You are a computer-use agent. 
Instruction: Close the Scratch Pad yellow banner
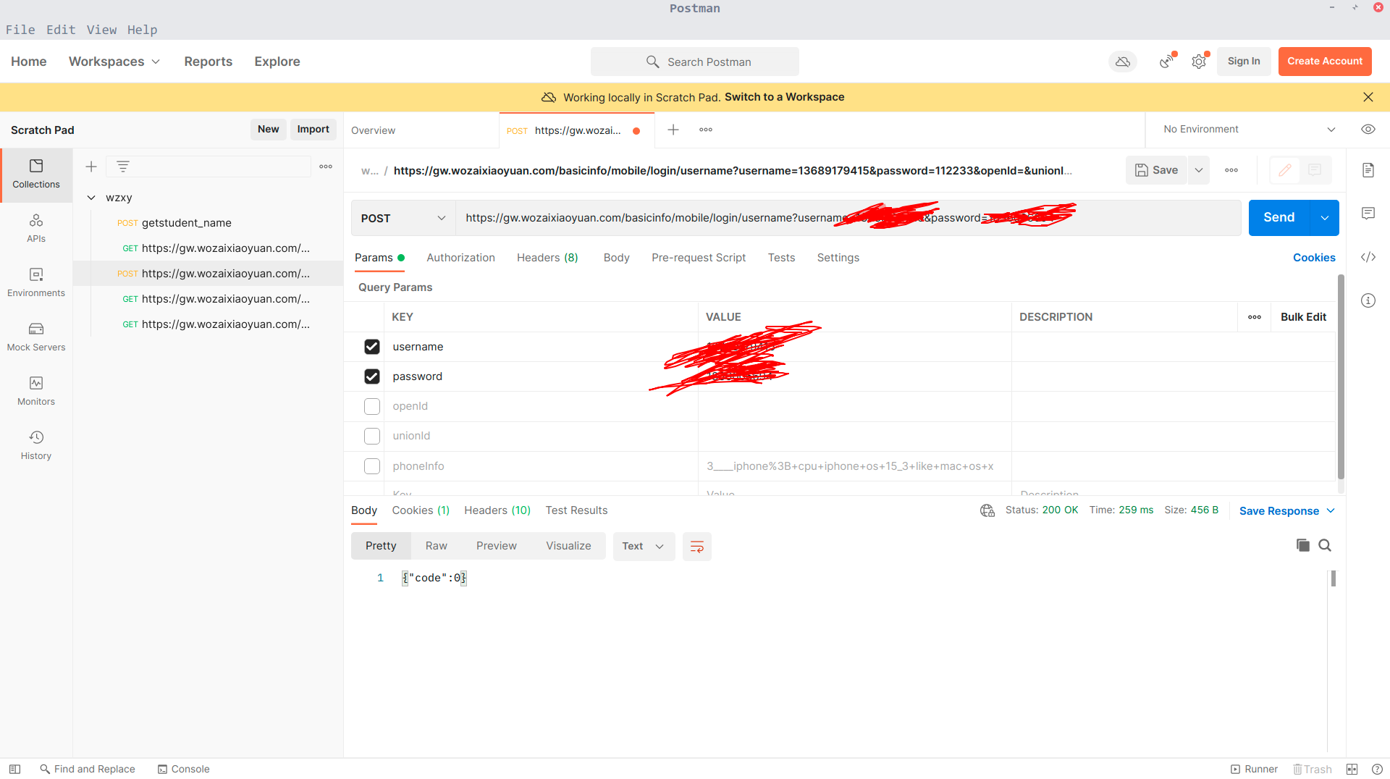(x=1368, y=97)
